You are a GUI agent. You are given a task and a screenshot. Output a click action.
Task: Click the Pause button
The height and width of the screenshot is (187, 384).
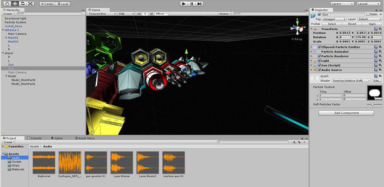click(x=192, y=4)
